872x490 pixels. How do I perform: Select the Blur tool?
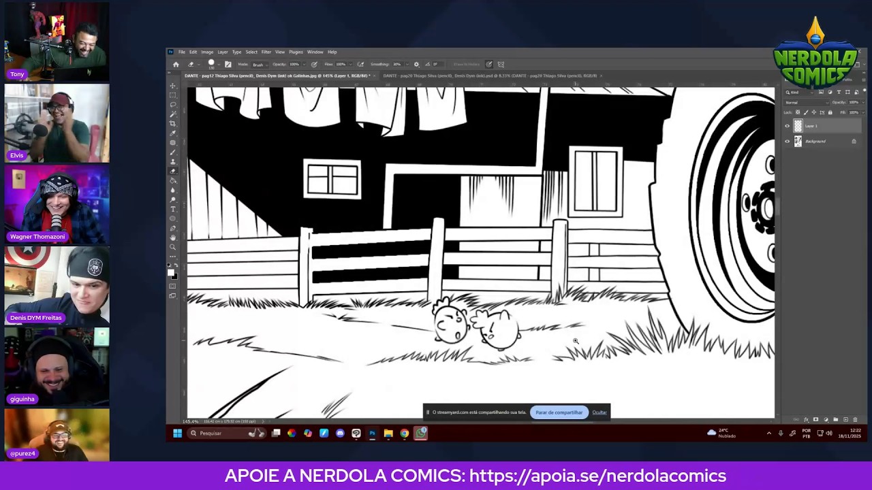tap(172, 191)
